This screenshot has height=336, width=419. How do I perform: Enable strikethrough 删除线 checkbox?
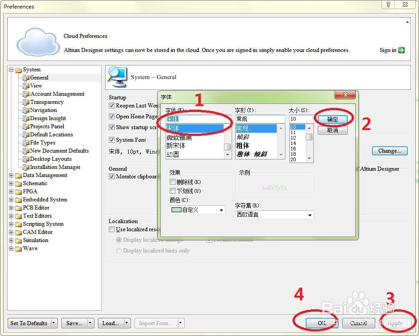pos(172,182)
